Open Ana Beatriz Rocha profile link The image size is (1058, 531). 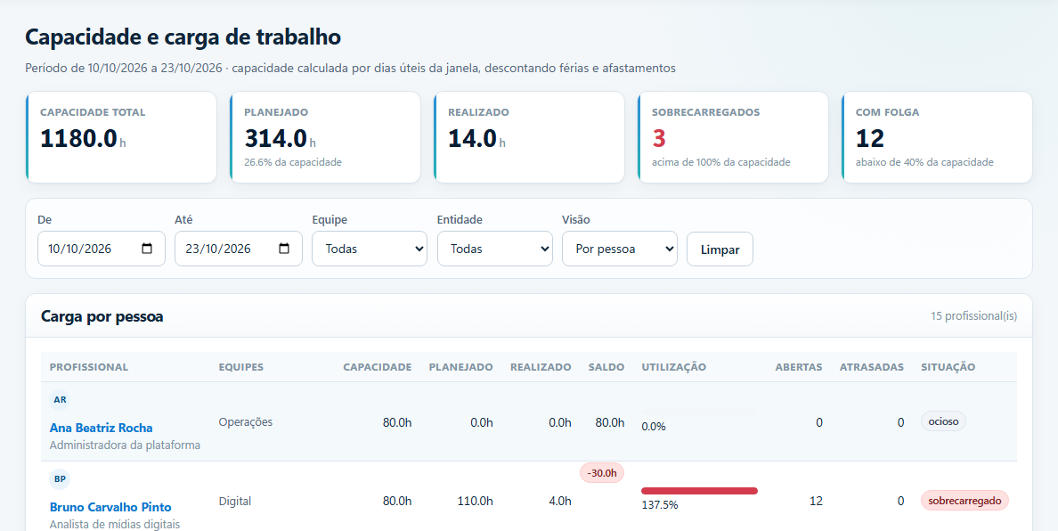[x=102, y=428]
